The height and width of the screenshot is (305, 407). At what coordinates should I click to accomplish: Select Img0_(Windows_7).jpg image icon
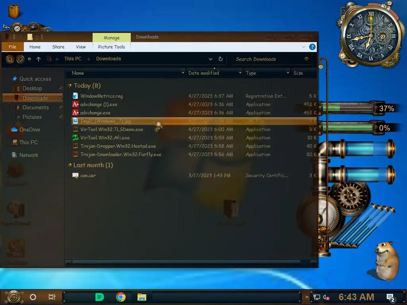[x=75, y=121]
